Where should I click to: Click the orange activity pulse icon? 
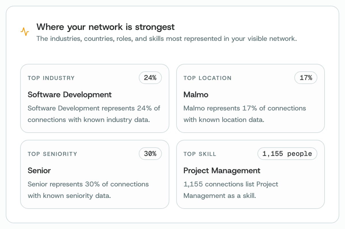click(x=25, y=31)
